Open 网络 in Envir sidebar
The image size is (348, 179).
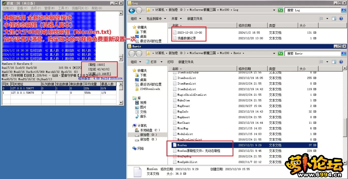point(138,148)
